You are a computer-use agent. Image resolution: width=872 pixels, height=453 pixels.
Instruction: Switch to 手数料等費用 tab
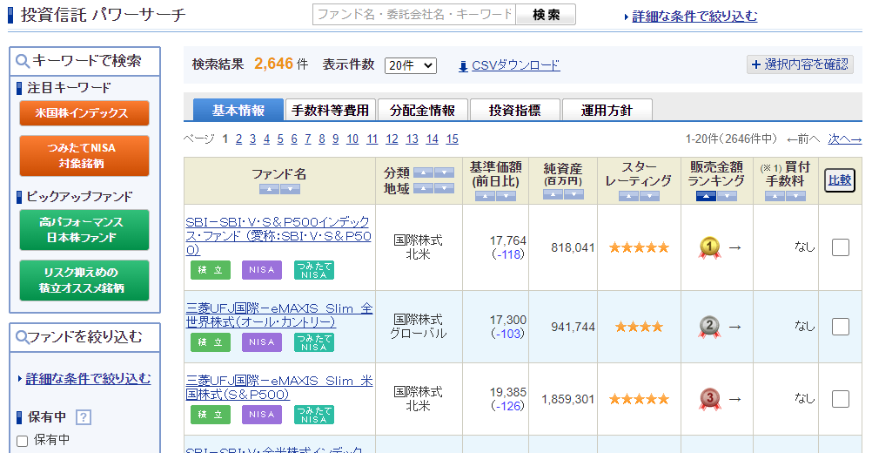point(331,110)
